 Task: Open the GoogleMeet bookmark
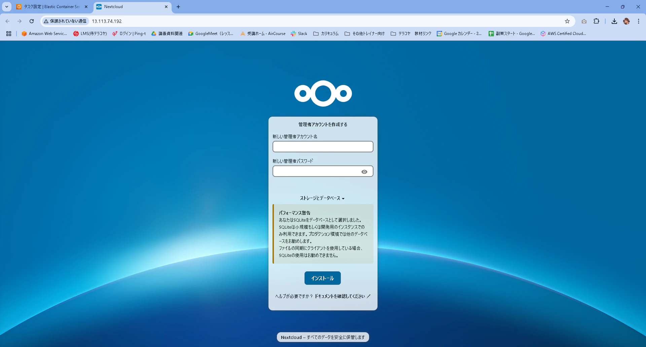click(x=211, y=34)
